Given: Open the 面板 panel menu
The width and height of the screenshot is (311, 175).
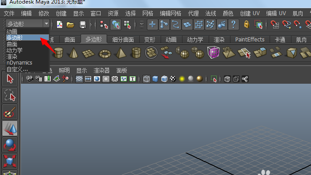Looking at the screenshot, I should [121, 70].
